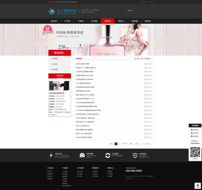Screen dimensions: 202x190
Task: Click first 在线咨询 customer service agent
Action: click(x=195, y=130)
